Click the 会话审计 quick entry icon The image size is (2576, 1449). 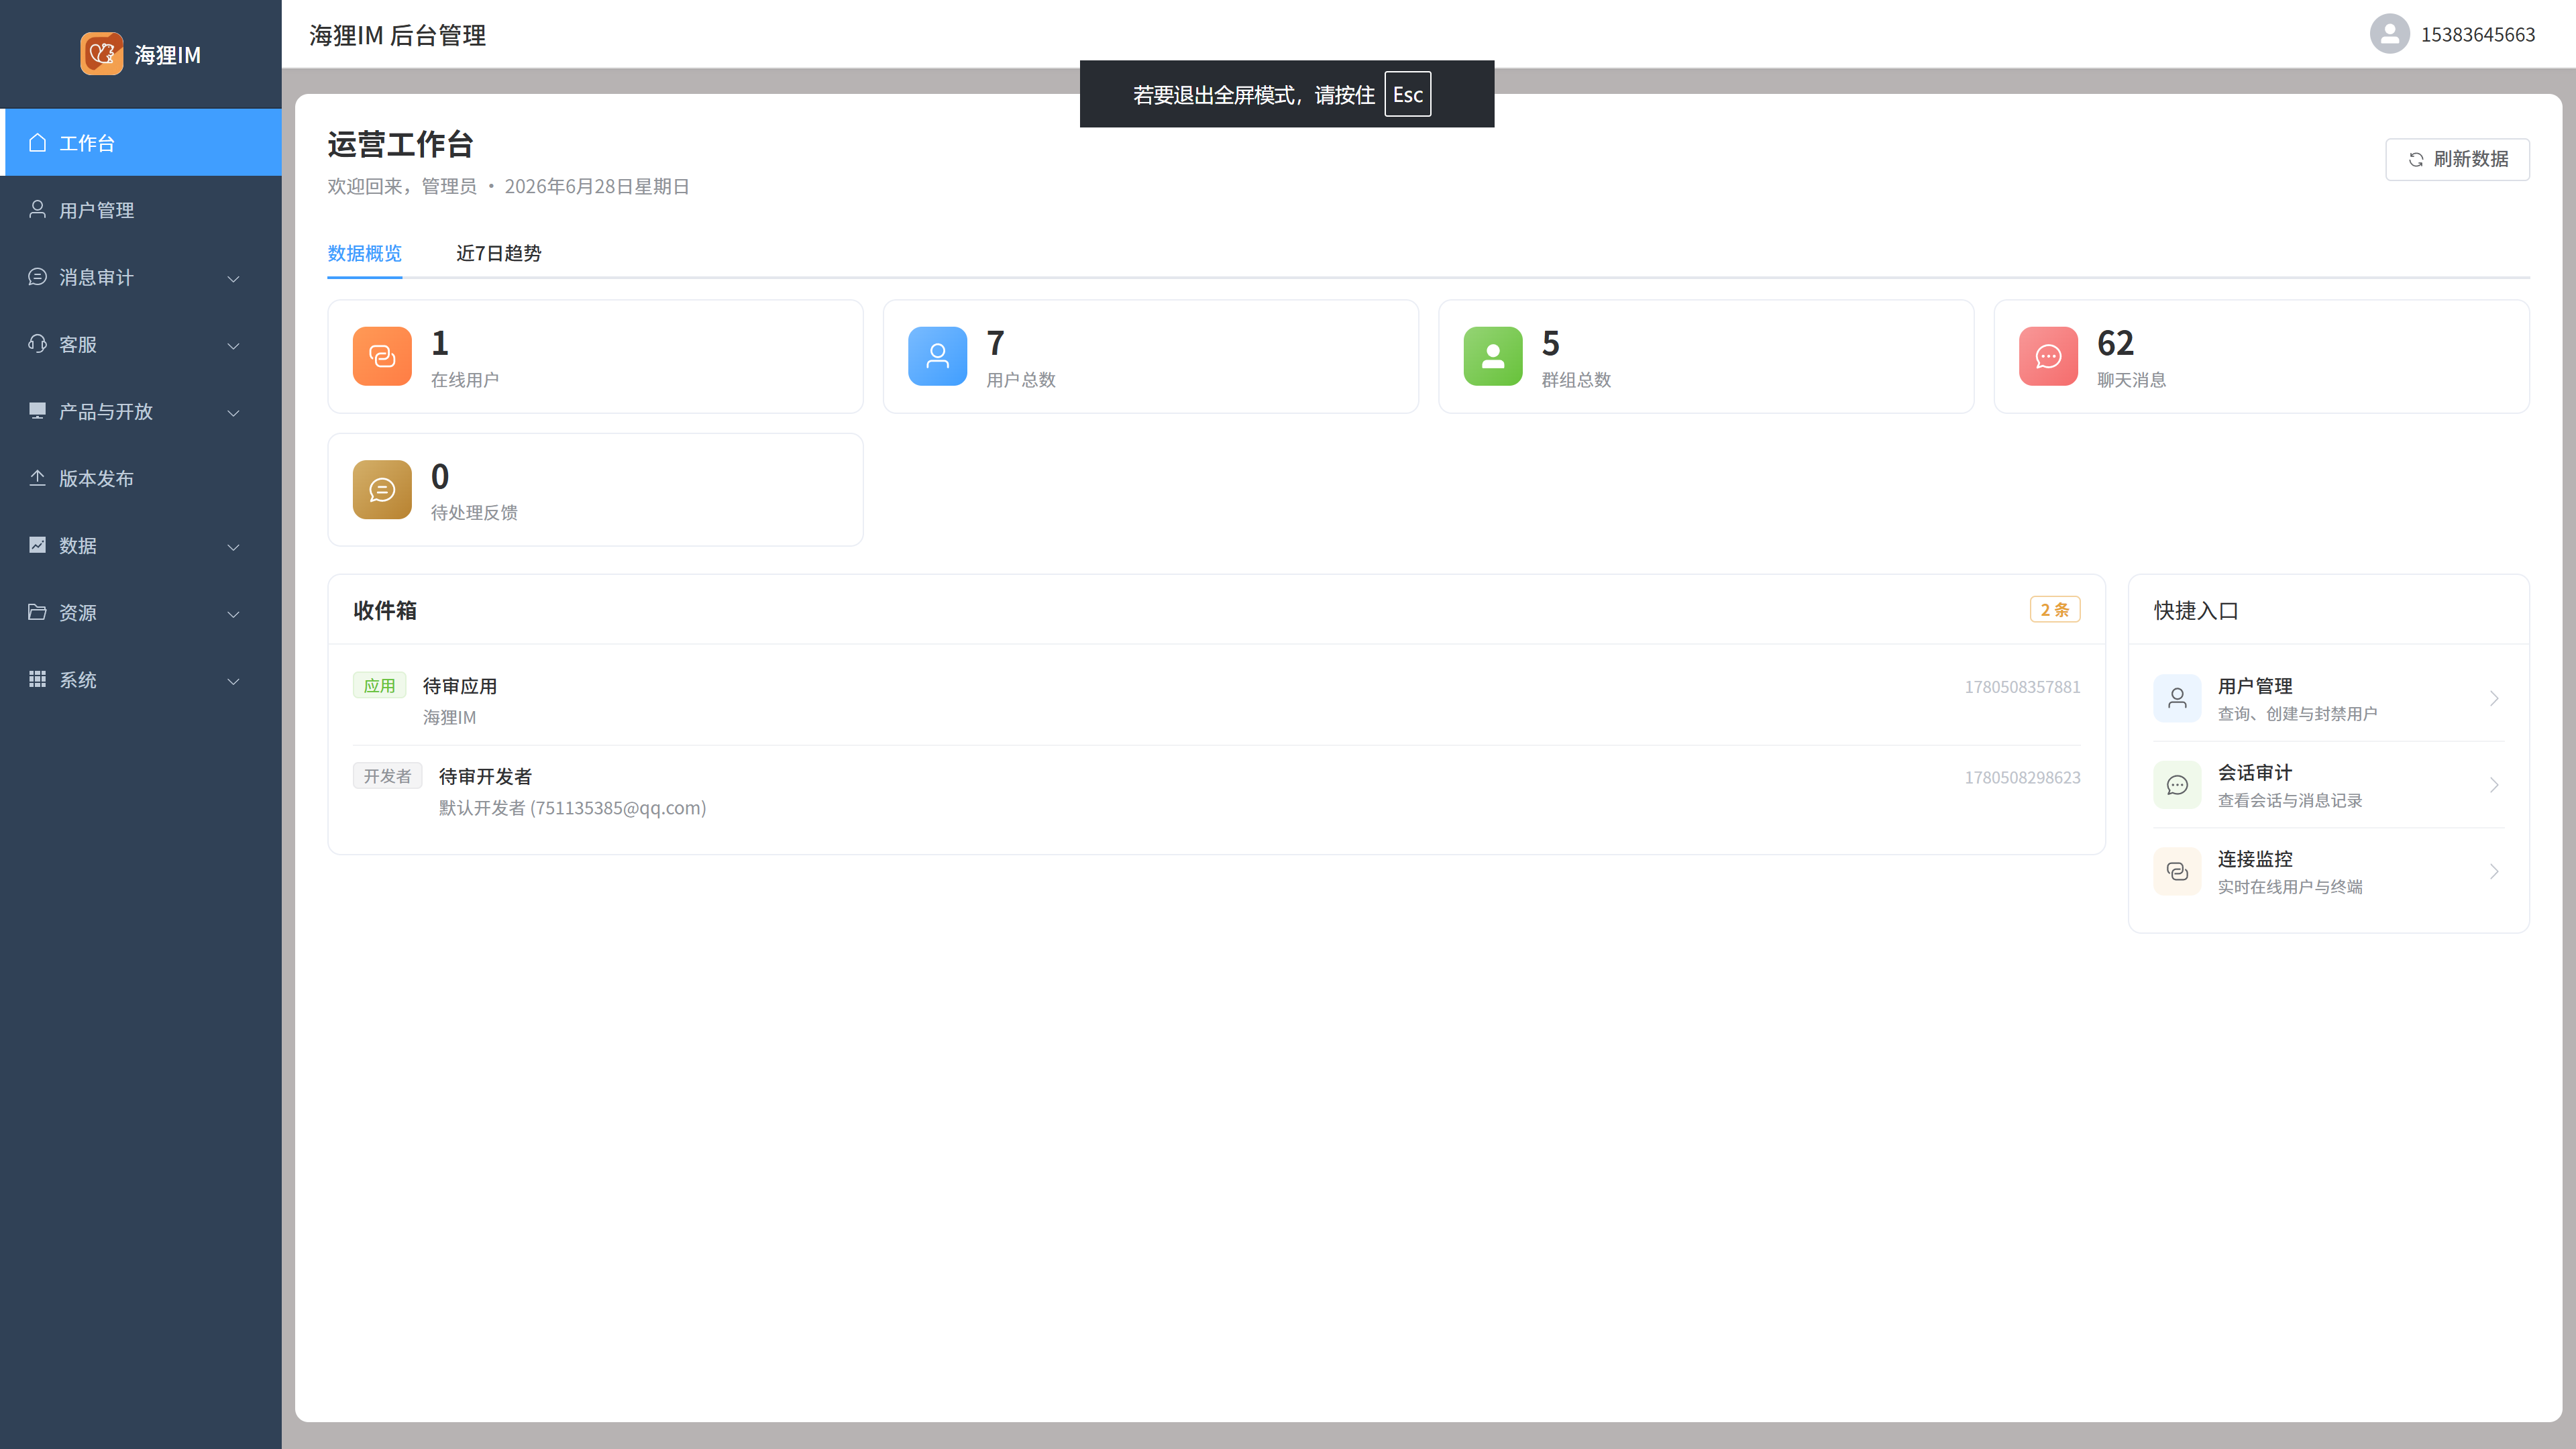(2177, 785)
